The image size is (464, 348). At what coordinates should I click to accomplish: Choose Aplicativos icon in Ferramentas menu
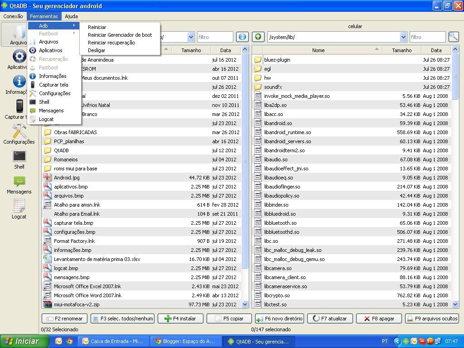tap(33, 50)
